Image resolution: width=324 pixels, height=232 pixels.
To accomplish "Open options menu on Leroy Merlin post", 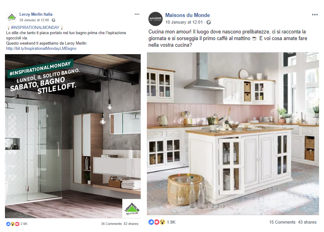I will coord(137,14).
